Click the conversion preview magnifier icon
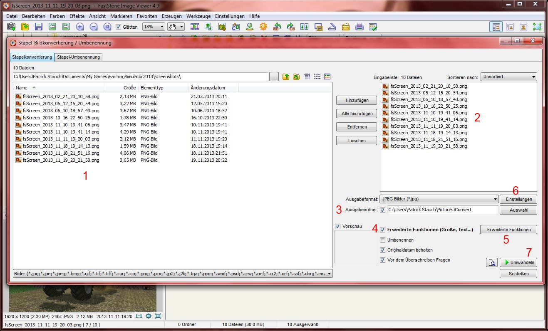548x331 pixels. 491,262
